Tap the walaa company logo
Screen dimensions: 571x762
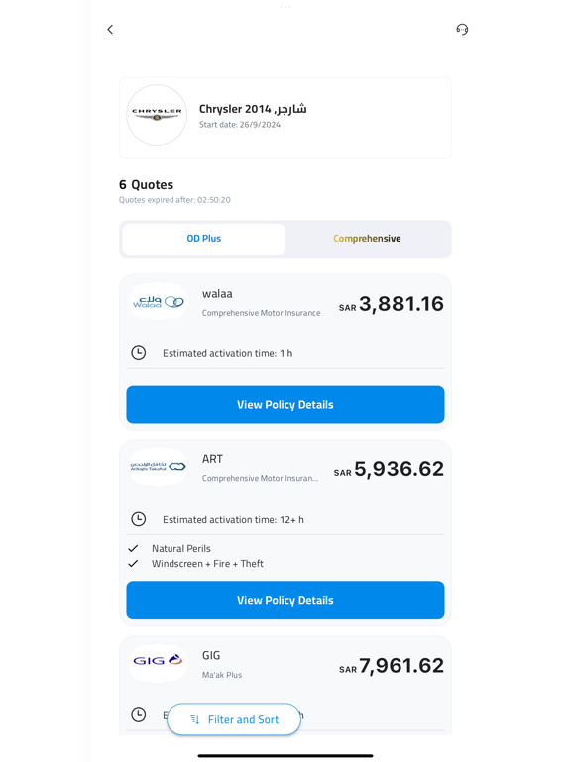click(159, 302)
